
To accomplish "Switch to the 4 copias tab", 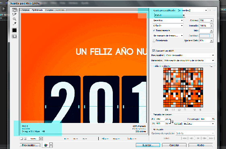I will 60,10.
